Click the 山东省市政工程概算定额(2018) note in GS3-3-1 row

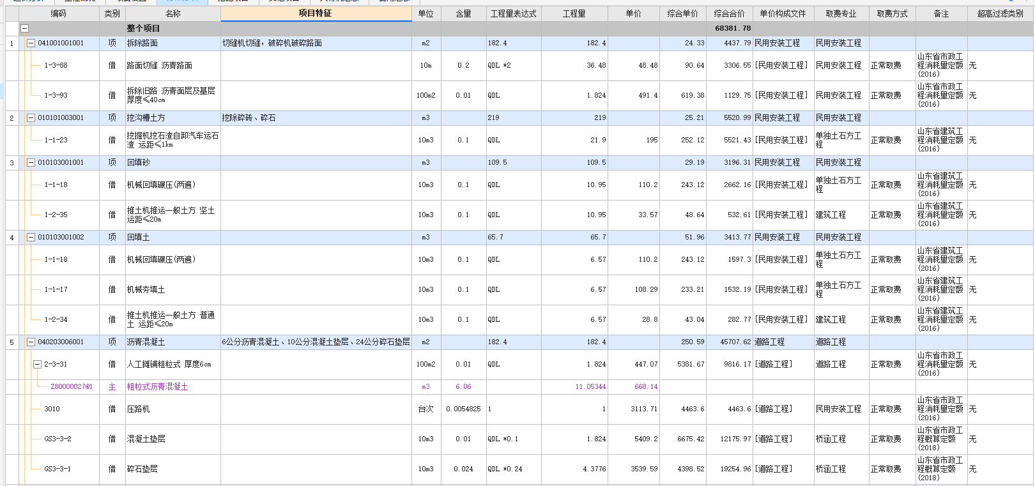pos(941,469)
